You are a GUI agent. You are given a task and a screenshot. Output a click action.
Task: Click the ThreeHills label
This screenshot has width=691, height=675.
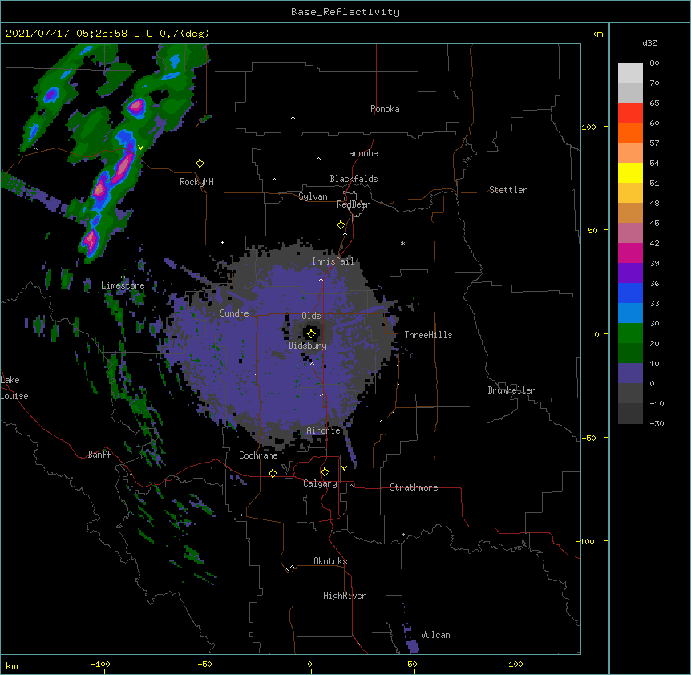pyautogui.click(x=428, y=335)
